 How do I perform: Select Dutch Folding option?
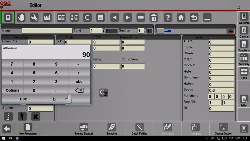pyautogui.click(x=140, y=129)
